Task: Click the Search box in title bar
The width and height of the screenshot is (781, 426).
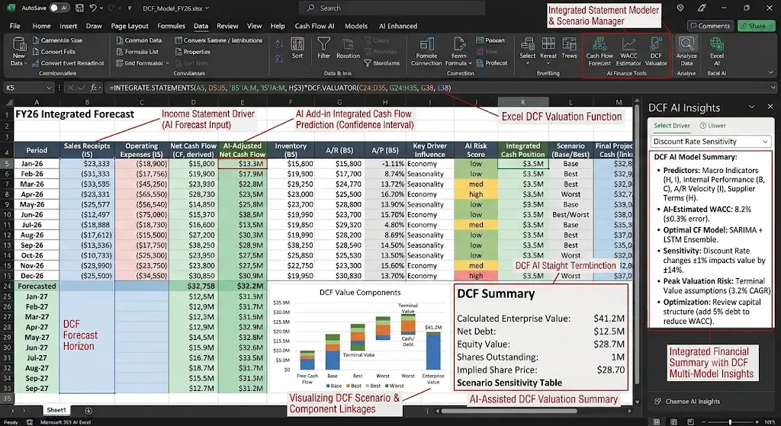Action: coord(391,8)
